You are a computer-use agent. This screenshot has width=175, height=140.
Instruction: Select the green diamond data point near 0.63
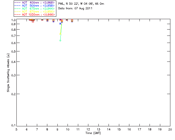[x=60, y=40]
